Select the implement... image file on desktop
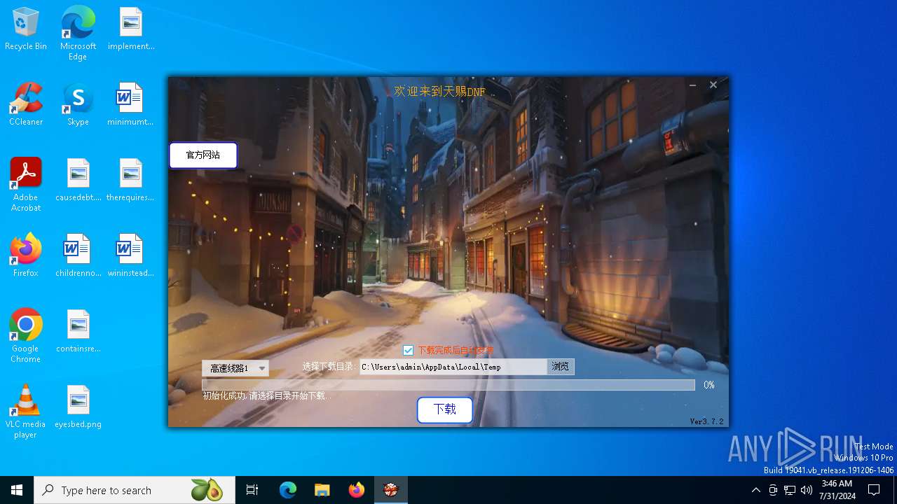Image resolution: width=897 pixels, height=504 pixels. tap(131, 29)
